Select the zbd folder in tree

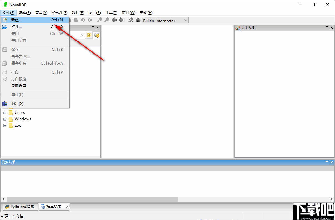(18, 125)
